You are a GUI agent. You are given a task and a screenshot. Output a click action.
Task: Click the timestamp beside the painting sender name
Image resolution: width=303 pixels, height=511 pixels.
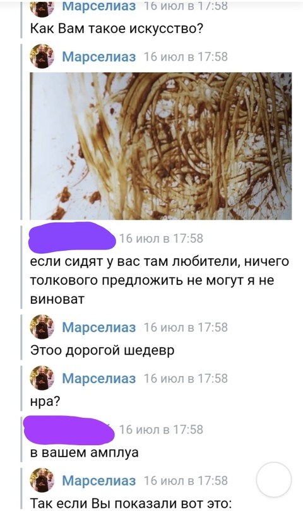(186, 57)
